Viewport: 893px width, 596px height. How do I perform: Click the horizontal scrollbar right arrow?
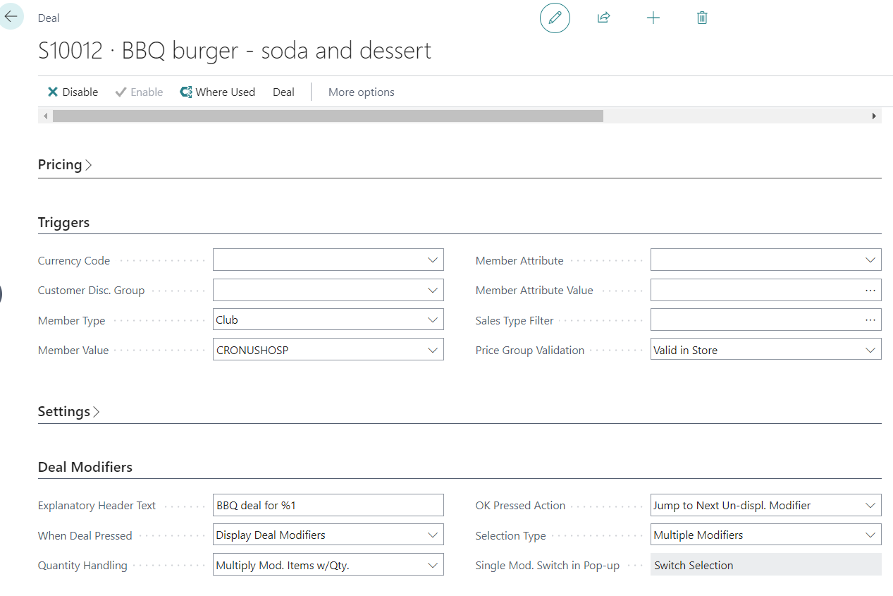[x=874, y=116]
